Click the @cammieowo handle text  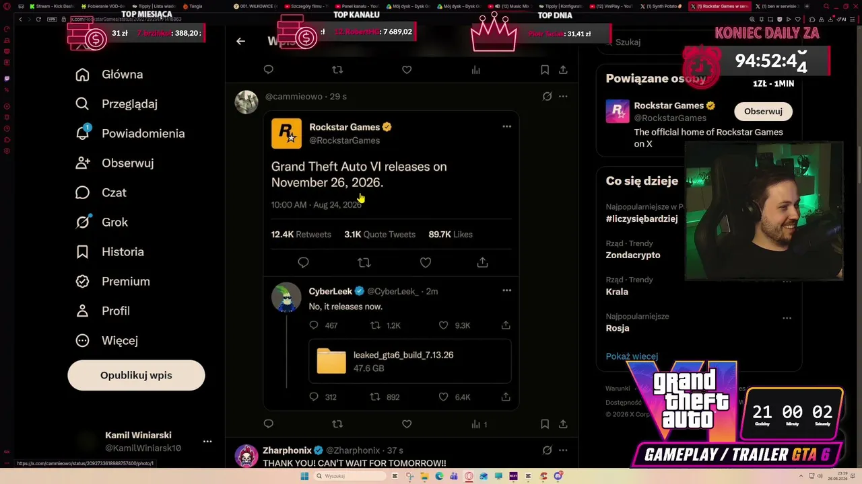(294, 97)
